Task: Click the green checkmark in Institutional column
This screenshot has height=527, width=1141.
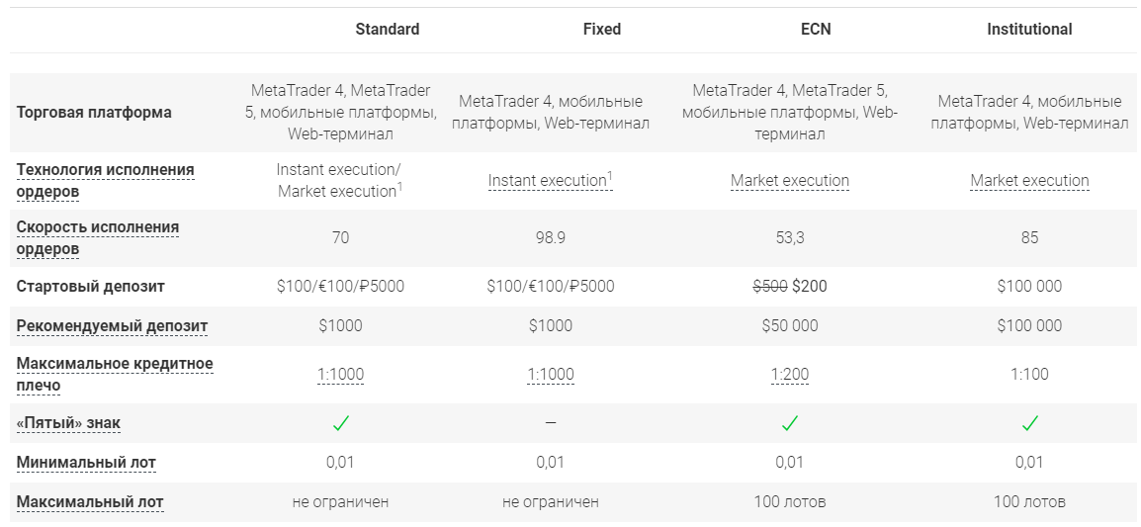Action: click(x=1029, y=423)
